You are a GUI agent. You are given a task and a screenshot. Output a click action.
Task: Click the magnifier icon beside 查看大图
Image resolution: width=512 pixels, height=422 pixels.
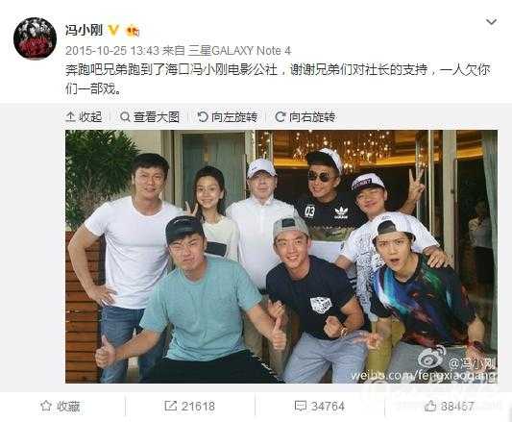tap(125, 116)
